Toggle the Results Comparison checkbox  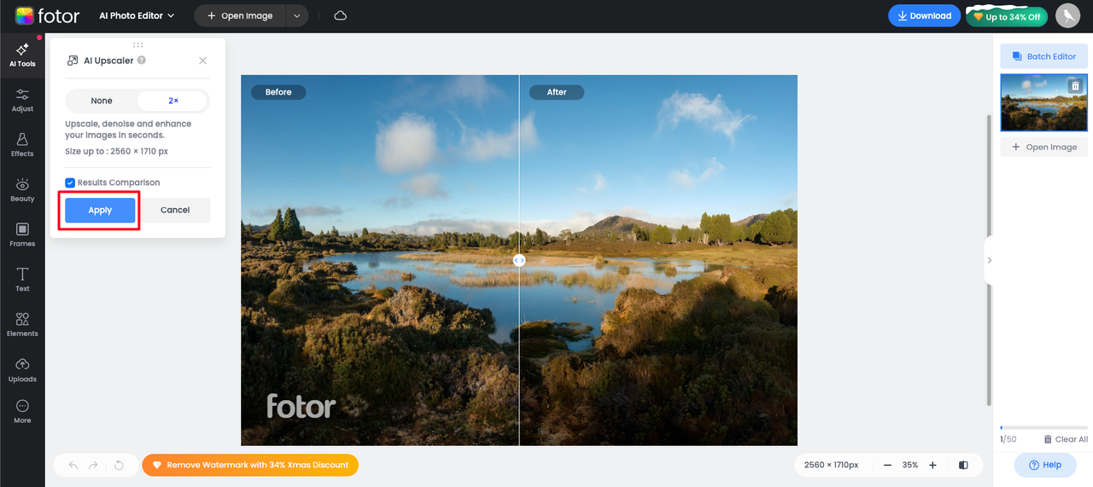[x=70, y=183]
